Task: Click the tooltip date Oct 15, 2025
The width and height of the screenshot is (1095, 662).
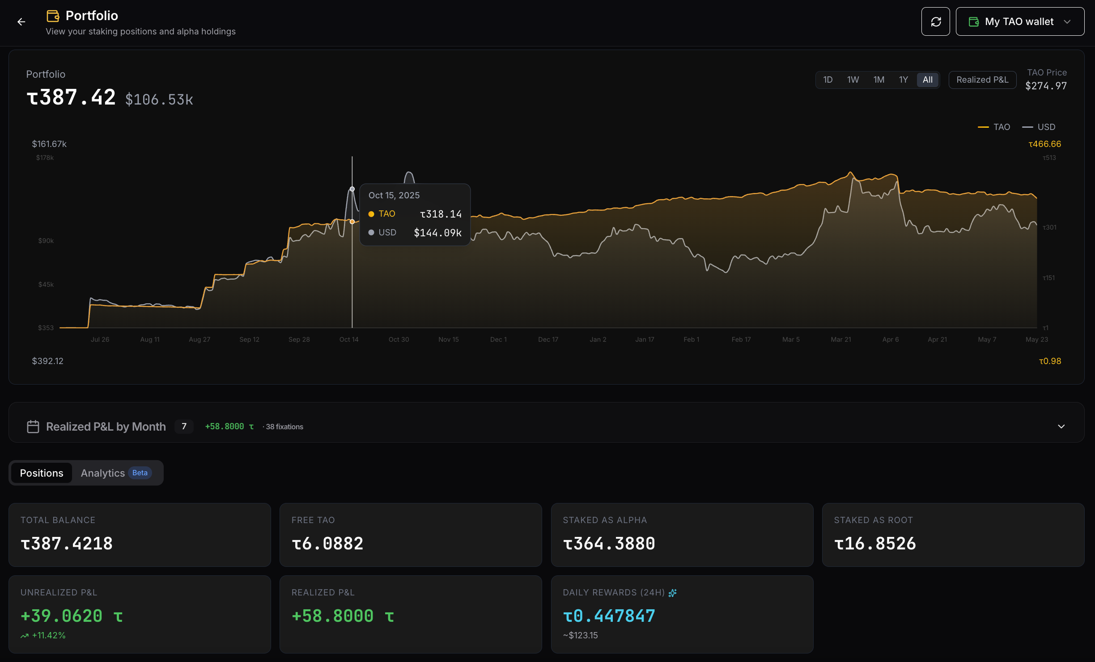Action: (x=394, y=196)
